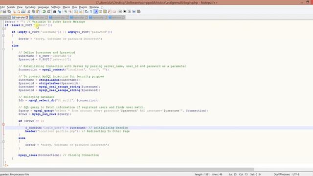Image resolution: width=313 pixels, height=176 pixels.
Task: Click the Start Macro Recording icon
Action: (120, 12)
